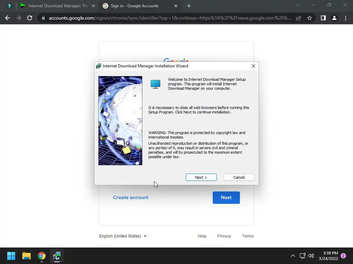
Task: Open the Chrome profile avatar menu
Action: [334, 18]
